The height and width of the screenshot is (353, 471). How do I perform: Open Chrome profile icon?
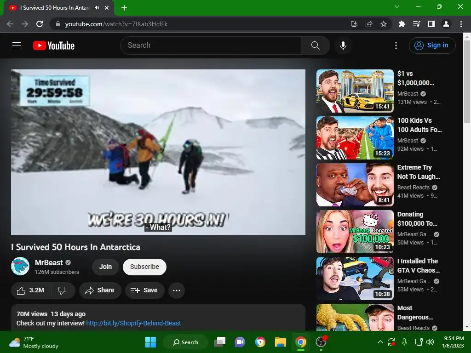(446, 24)
